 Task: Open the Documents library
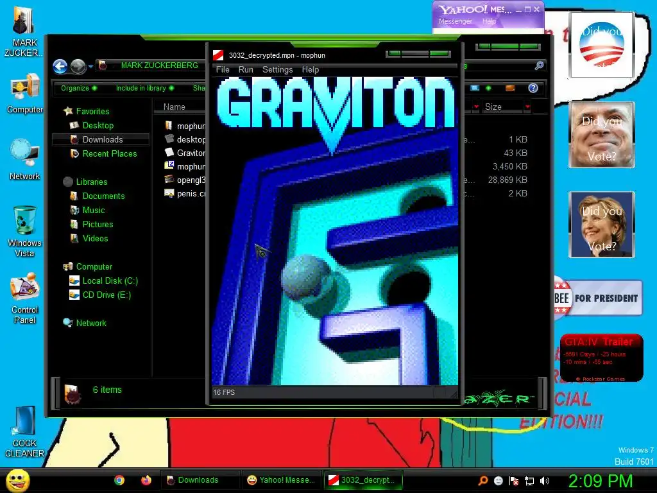click(x=103, y=196)
